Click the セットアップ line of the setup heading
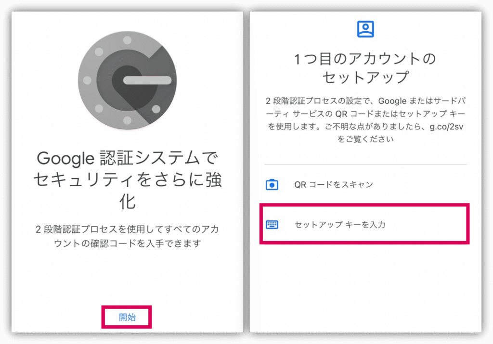Viewport: 493px width, 344px height. [x=365, y=77]
